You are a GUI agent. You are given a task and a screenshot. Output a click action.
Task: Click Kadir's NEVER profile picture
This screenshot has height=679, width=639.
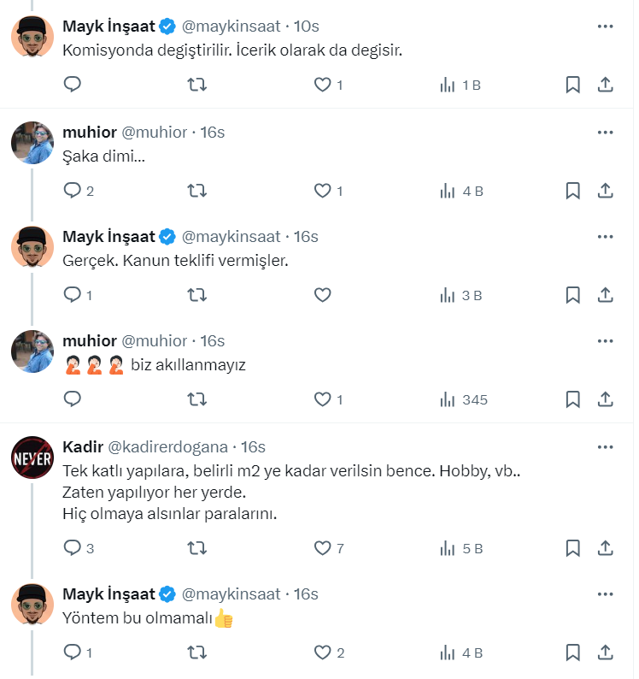pos(33,458)
